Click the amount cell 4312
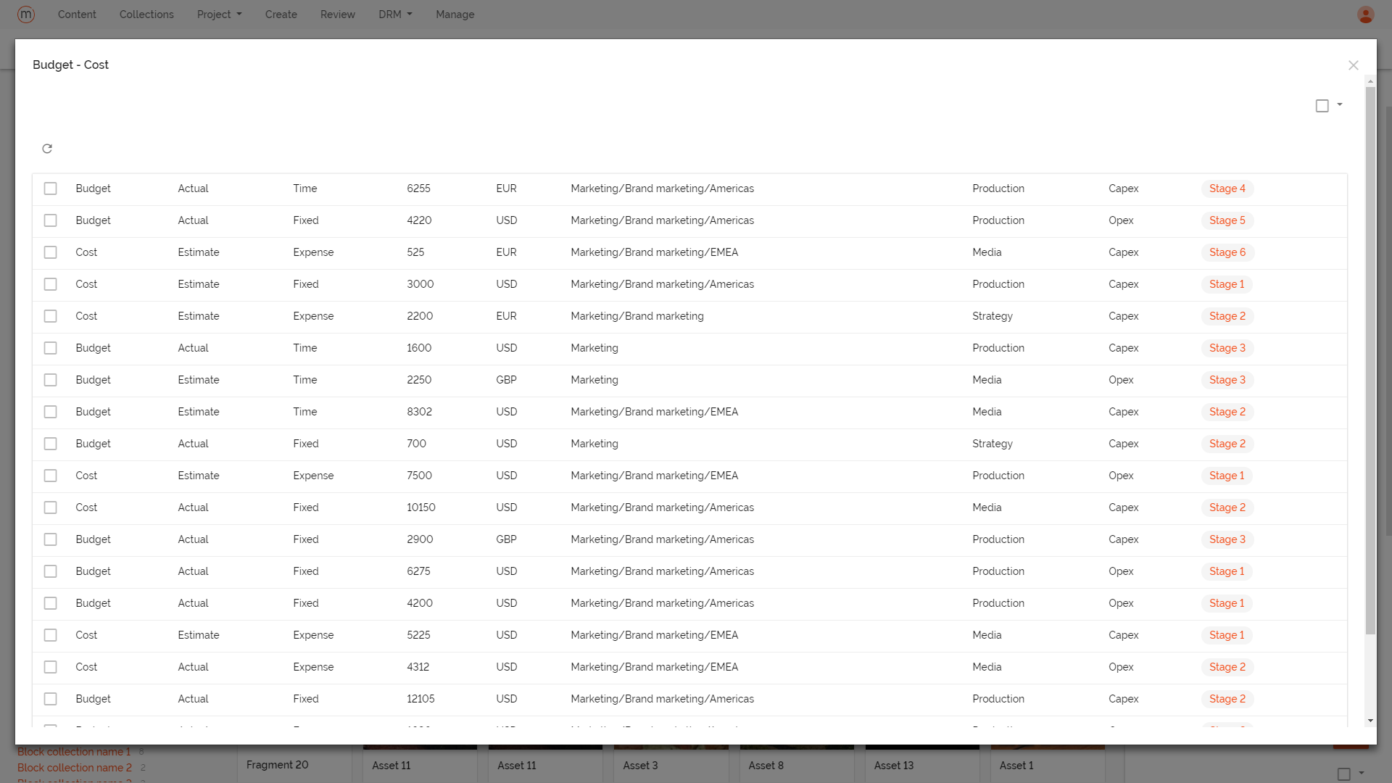Viewport: 1392px width, 783px height. click(418, 667)
